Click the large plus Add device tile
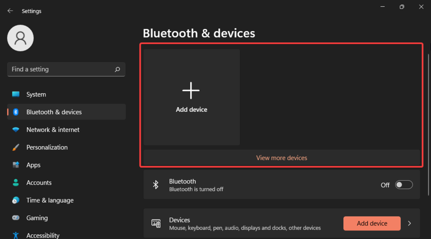This screenshot has width=431, height=239. point(192,97)
